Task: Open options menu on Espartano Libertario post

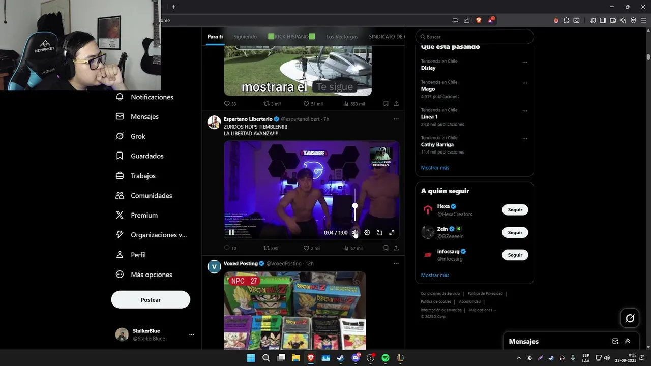Action: click(396, 119)
